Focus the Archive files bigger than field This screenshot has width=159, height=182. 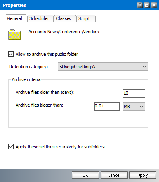107,106
